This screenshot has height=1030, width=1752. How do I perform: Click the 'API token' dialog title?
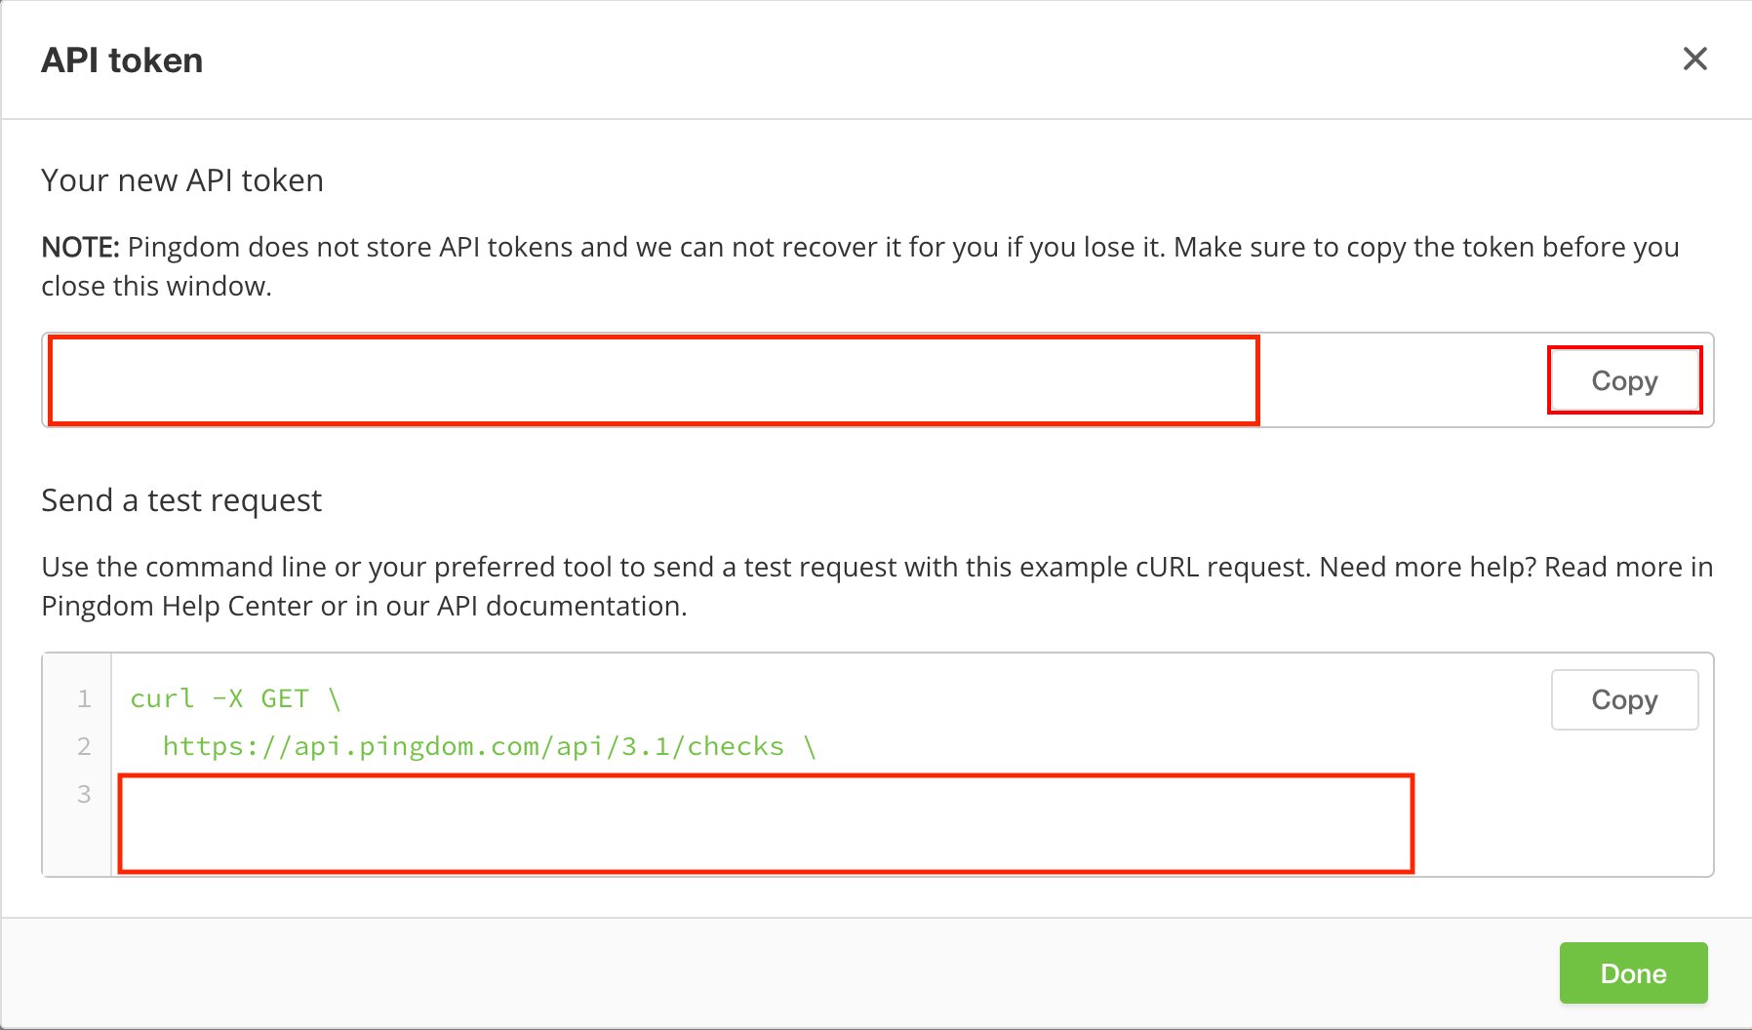[122, 60]
